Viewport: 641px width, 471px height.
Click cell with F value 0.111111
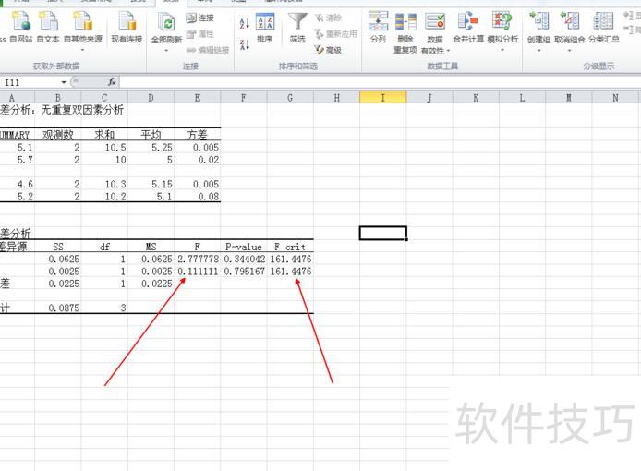pyautogui.click(x=197, y=272)
